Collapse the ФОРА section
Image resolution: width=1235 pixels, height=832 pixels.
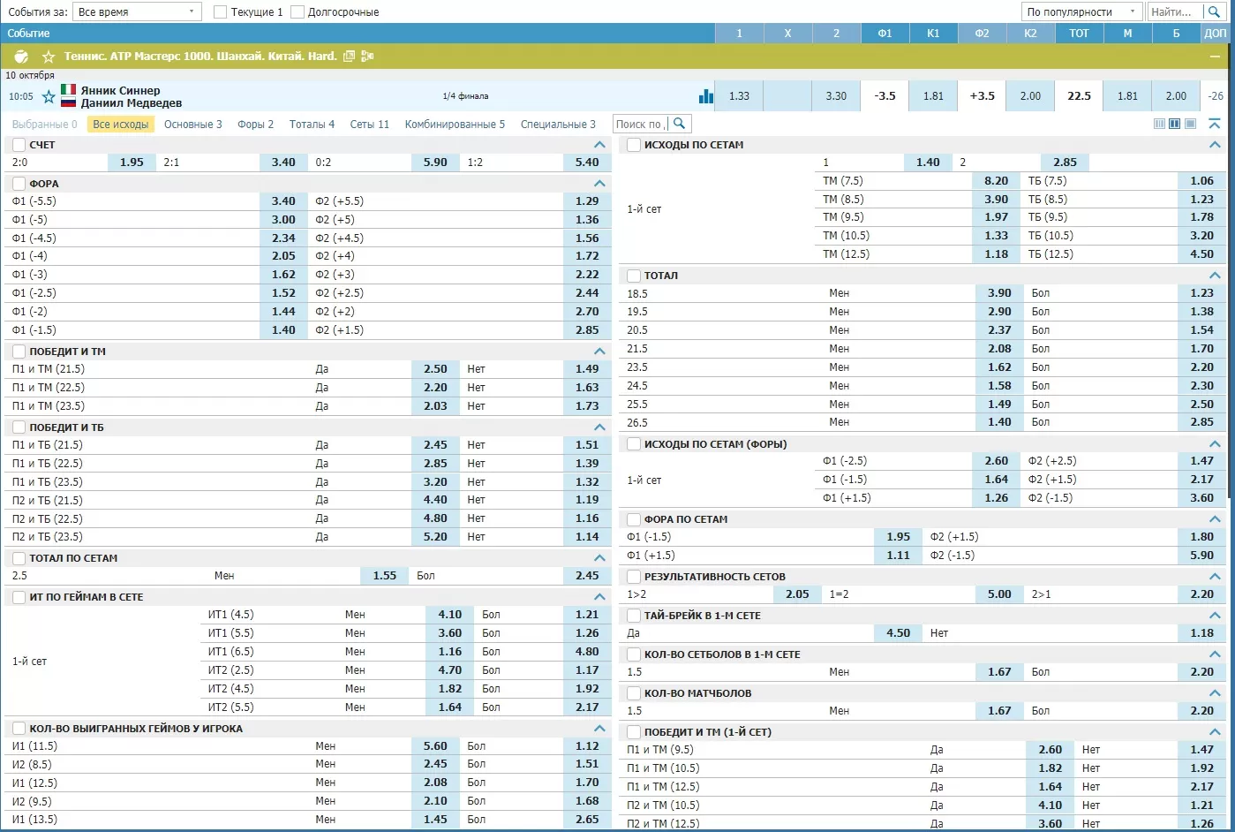point(599,184)
